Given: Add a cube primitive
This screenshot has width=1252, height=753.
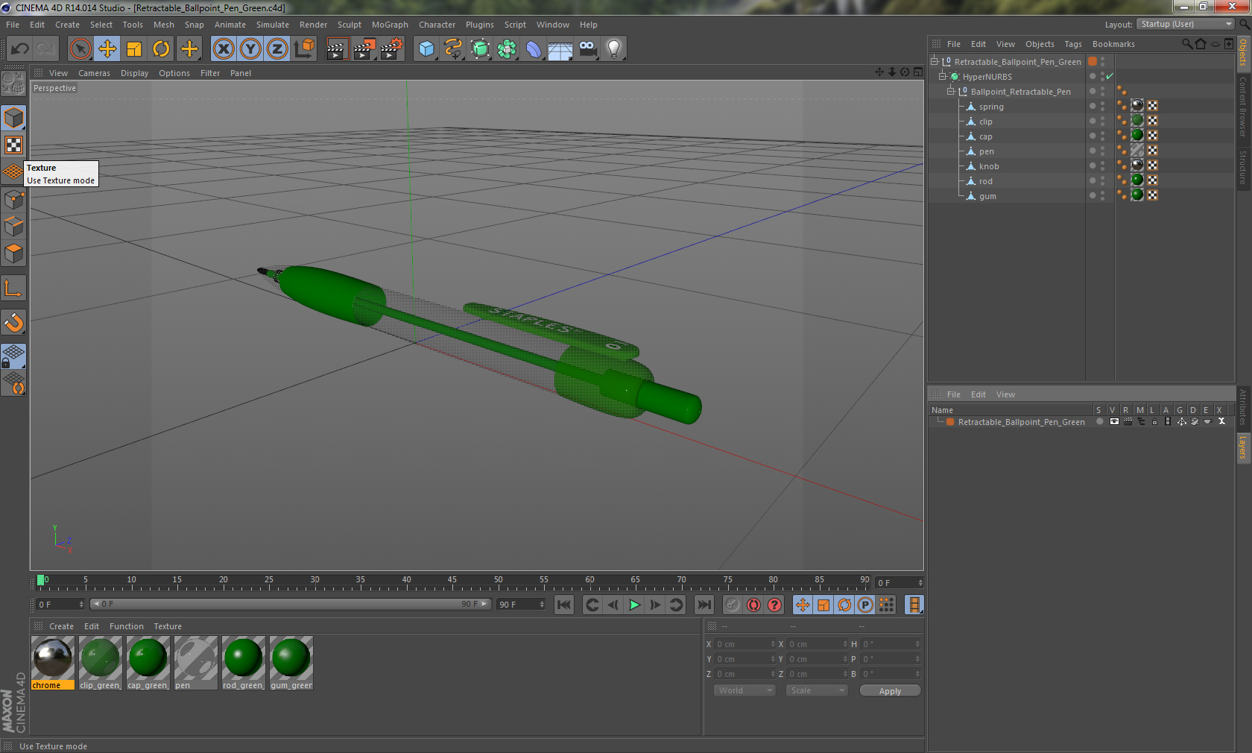Looking at the screenshot, I should (426, 49).
